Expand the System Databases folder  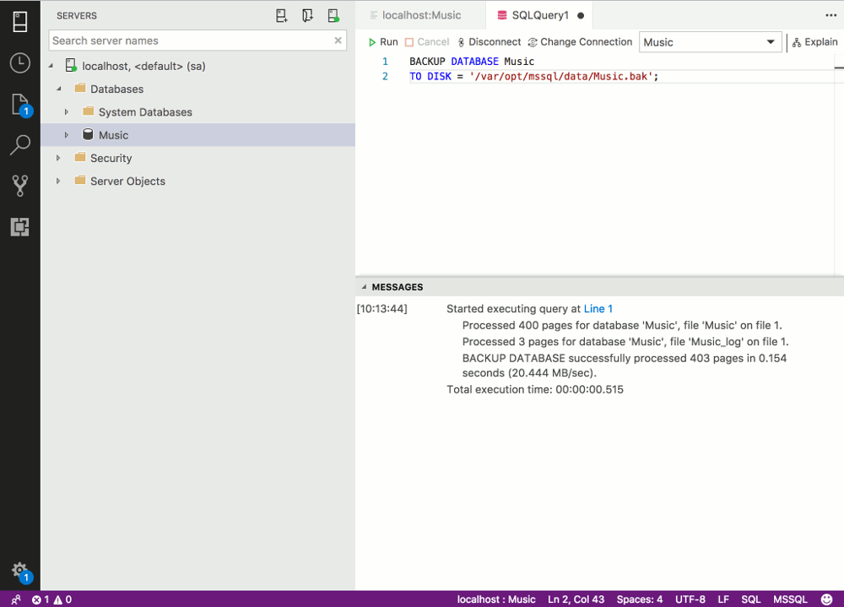[x=67, y=112]
